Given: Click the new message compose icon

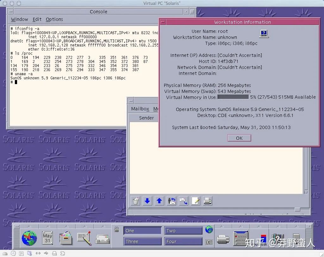Looking at the screenshot, I should 196,201.
